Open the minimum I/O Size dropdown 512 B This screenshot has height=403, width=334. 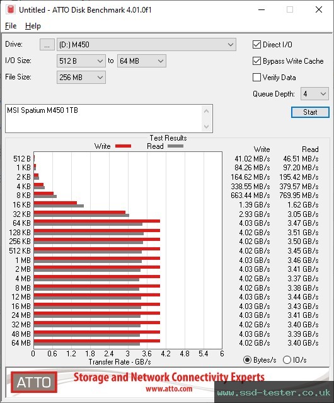81,61
